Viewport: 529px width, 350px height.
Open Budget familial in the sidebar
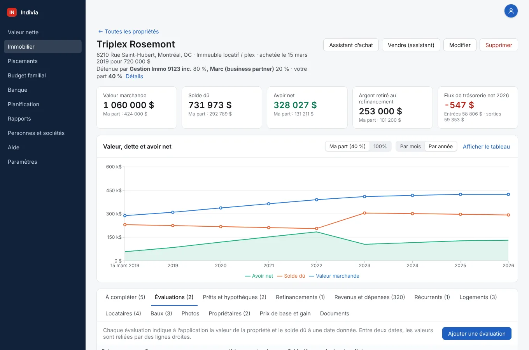pos(43,75)
